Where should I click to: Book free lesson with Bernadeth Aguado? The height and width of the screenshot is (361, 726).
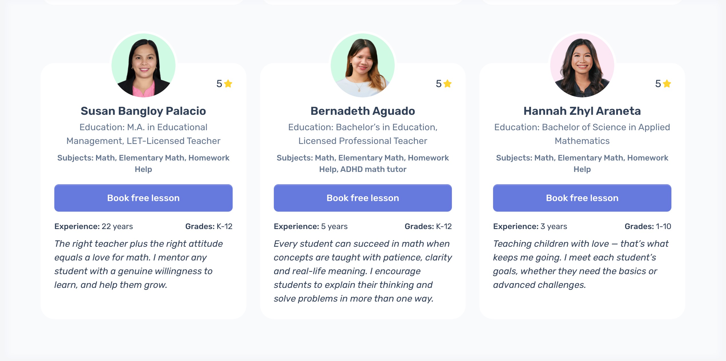coord(363,198)
